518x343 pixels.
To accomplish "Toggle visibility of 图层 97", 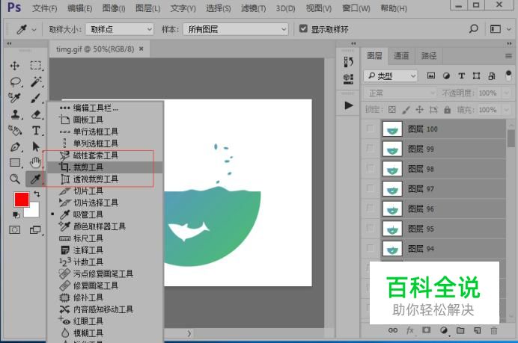I will click(371, 188).
